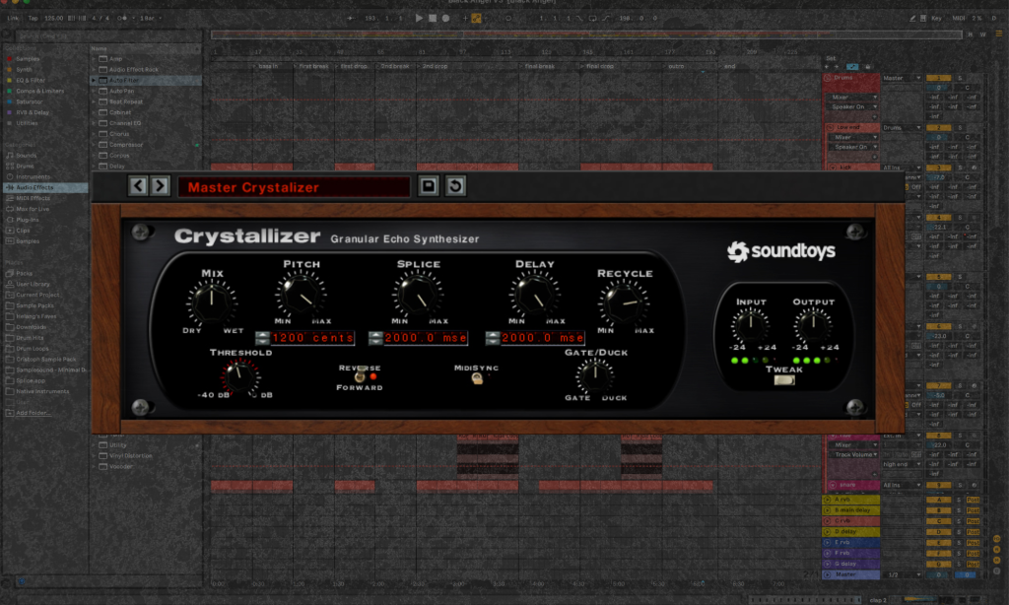1009x605 pixels.
Task: Click the revert preset circular arrow icon
Action: (455, 186)
